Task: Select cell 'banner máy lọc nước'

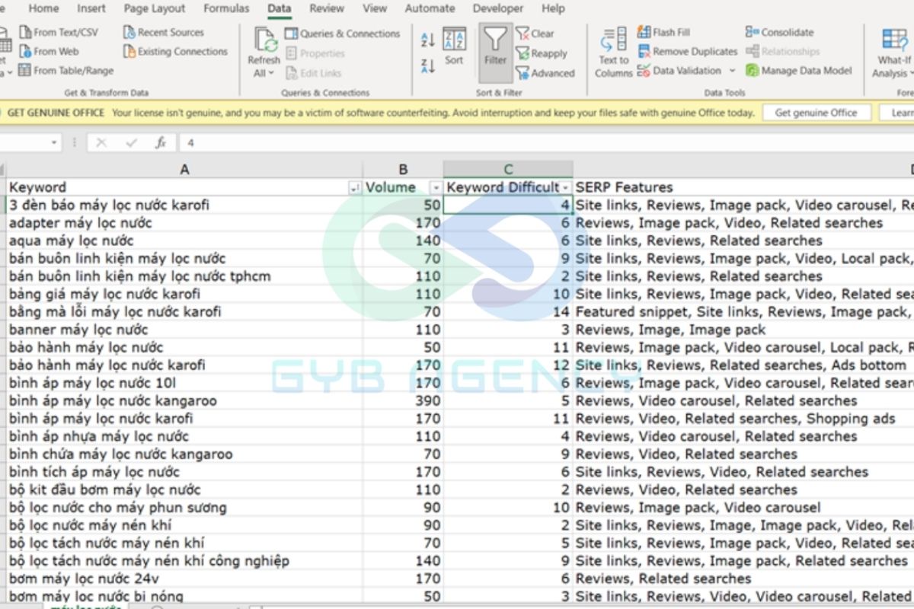Action: [184, 330]
